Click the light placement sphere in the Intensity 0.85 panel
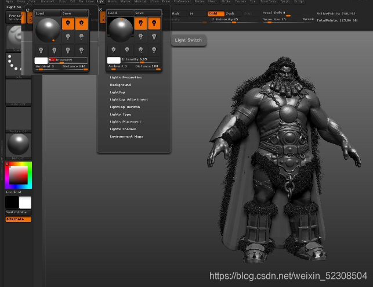This screenshot has width=373, height=287. (x=121, y=30)
